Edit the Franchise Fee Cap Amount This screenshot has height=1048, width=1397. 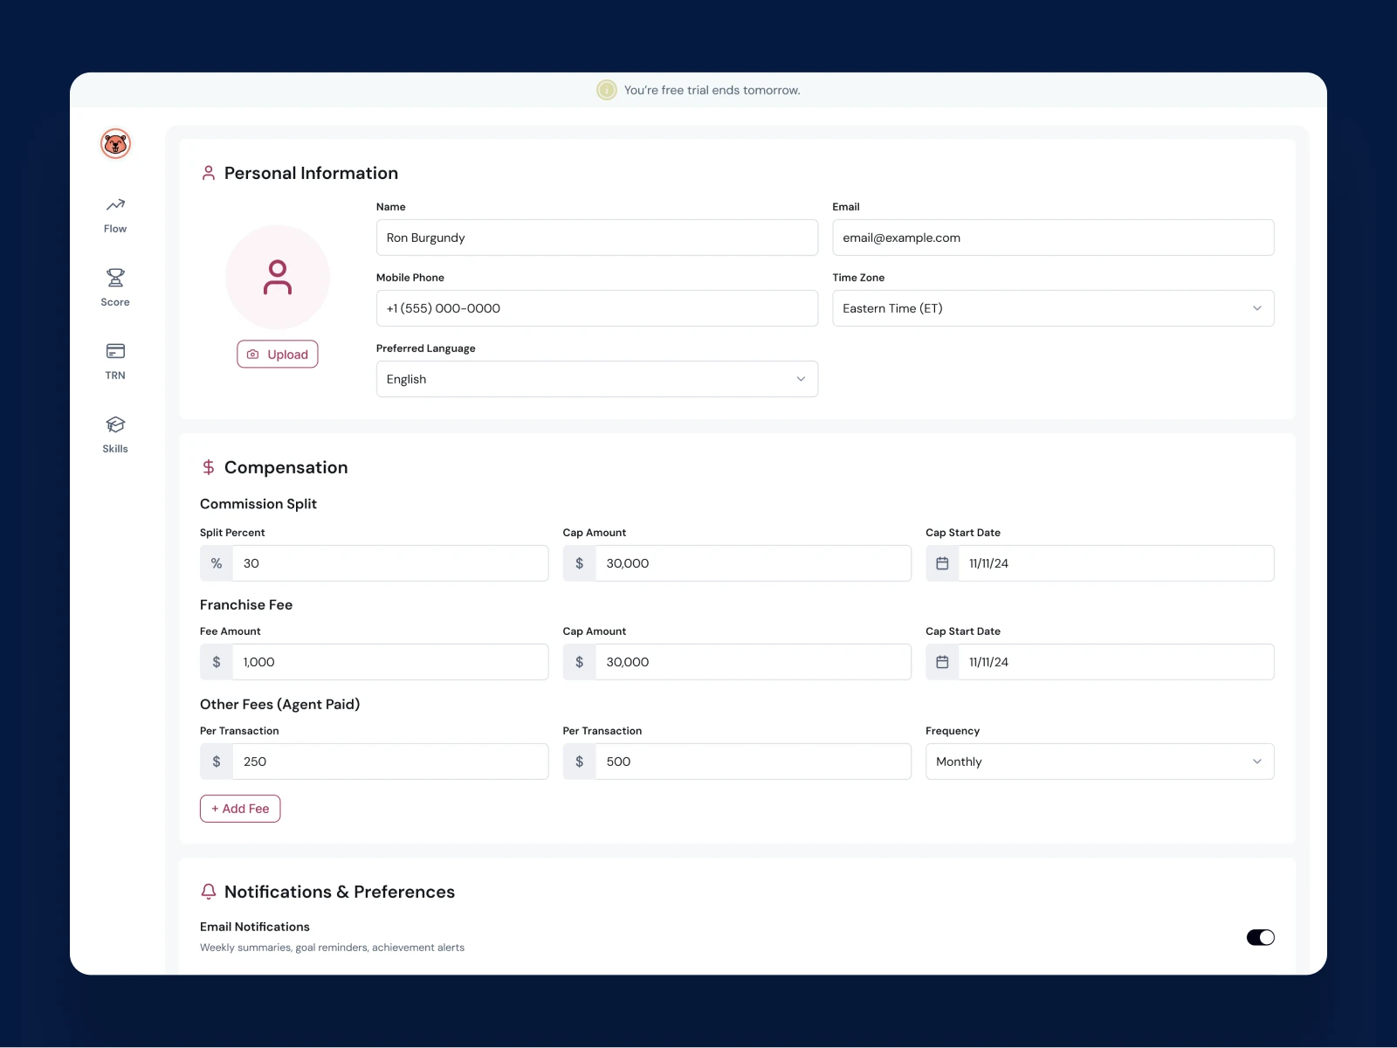coord(754,662)
